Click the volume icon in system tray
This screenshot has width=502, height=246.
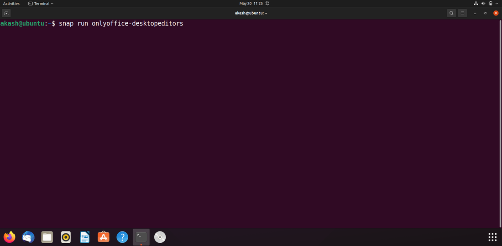pyautogui.click(x=483, y=4)
